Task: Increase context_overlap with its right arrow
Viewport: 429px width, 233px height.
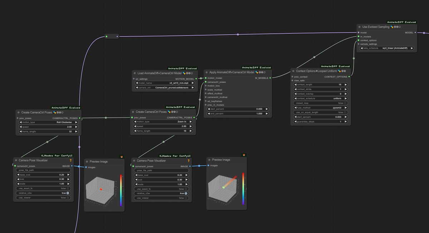Action: pos(346,94)
